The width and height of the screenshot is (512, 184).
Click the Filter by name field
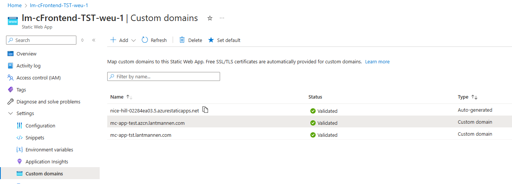click(164, 76)
